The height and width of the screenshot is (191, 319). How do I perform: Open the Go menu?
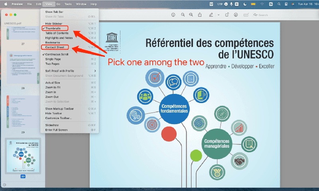58,4
